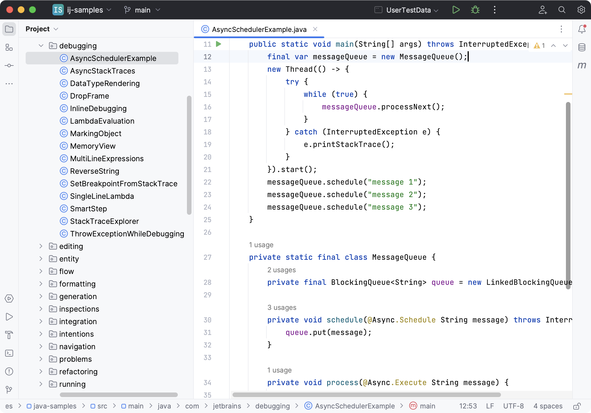Click on the Project panel header
The image size is (591, 413).
tap(43, 29)
